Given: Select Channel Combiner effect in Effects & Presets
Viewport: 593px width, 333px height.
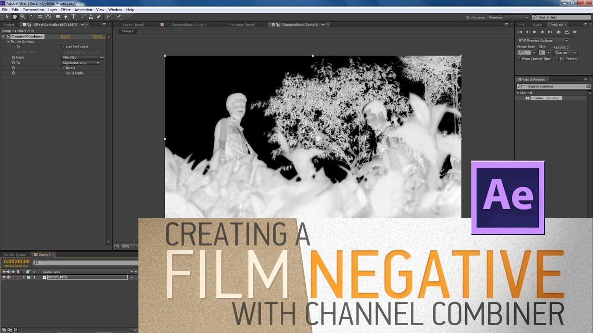Looking at the screenshot, I should click(x=545, y=98).
